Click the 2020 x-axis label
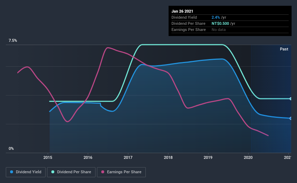 (248, 157)
